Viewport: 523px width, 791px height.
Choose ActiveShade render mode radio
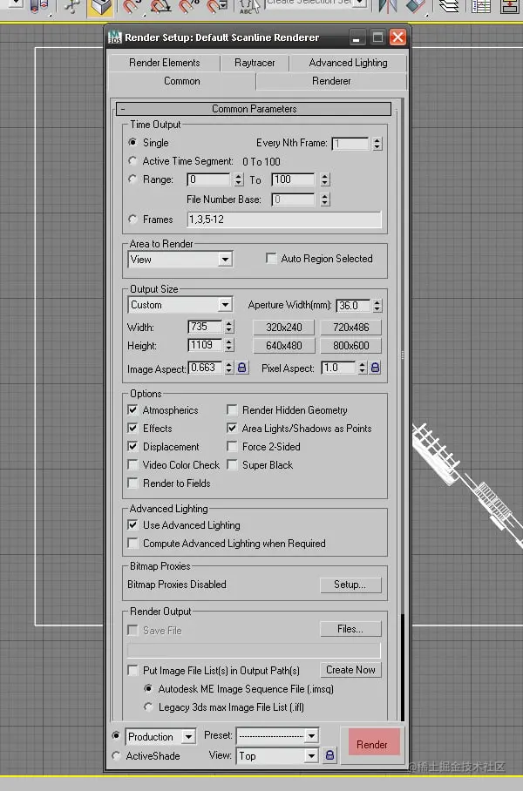(x=116, y=755)
